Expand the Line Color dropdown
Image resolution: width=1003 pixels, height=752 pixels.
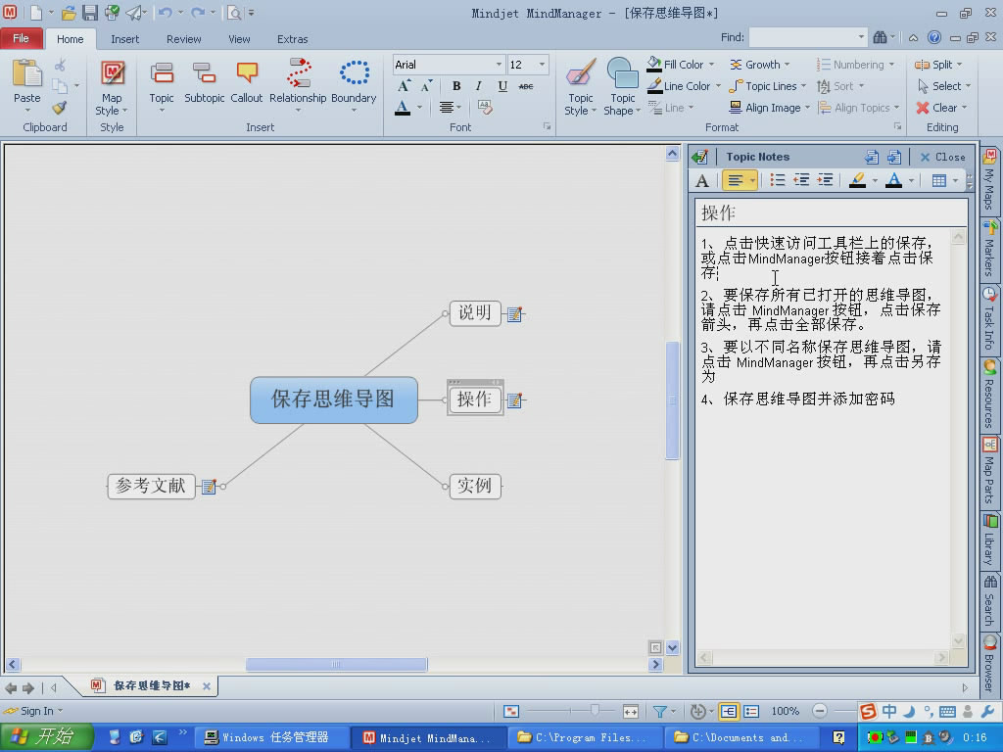pos(718,86)
